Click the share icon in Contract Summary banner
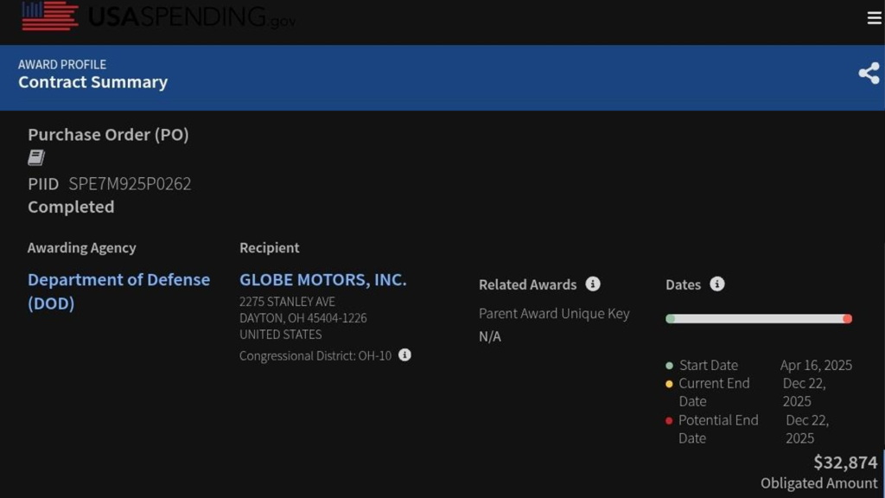The height and width of the screenshot is (498, 885). click(x=869, y=73)
